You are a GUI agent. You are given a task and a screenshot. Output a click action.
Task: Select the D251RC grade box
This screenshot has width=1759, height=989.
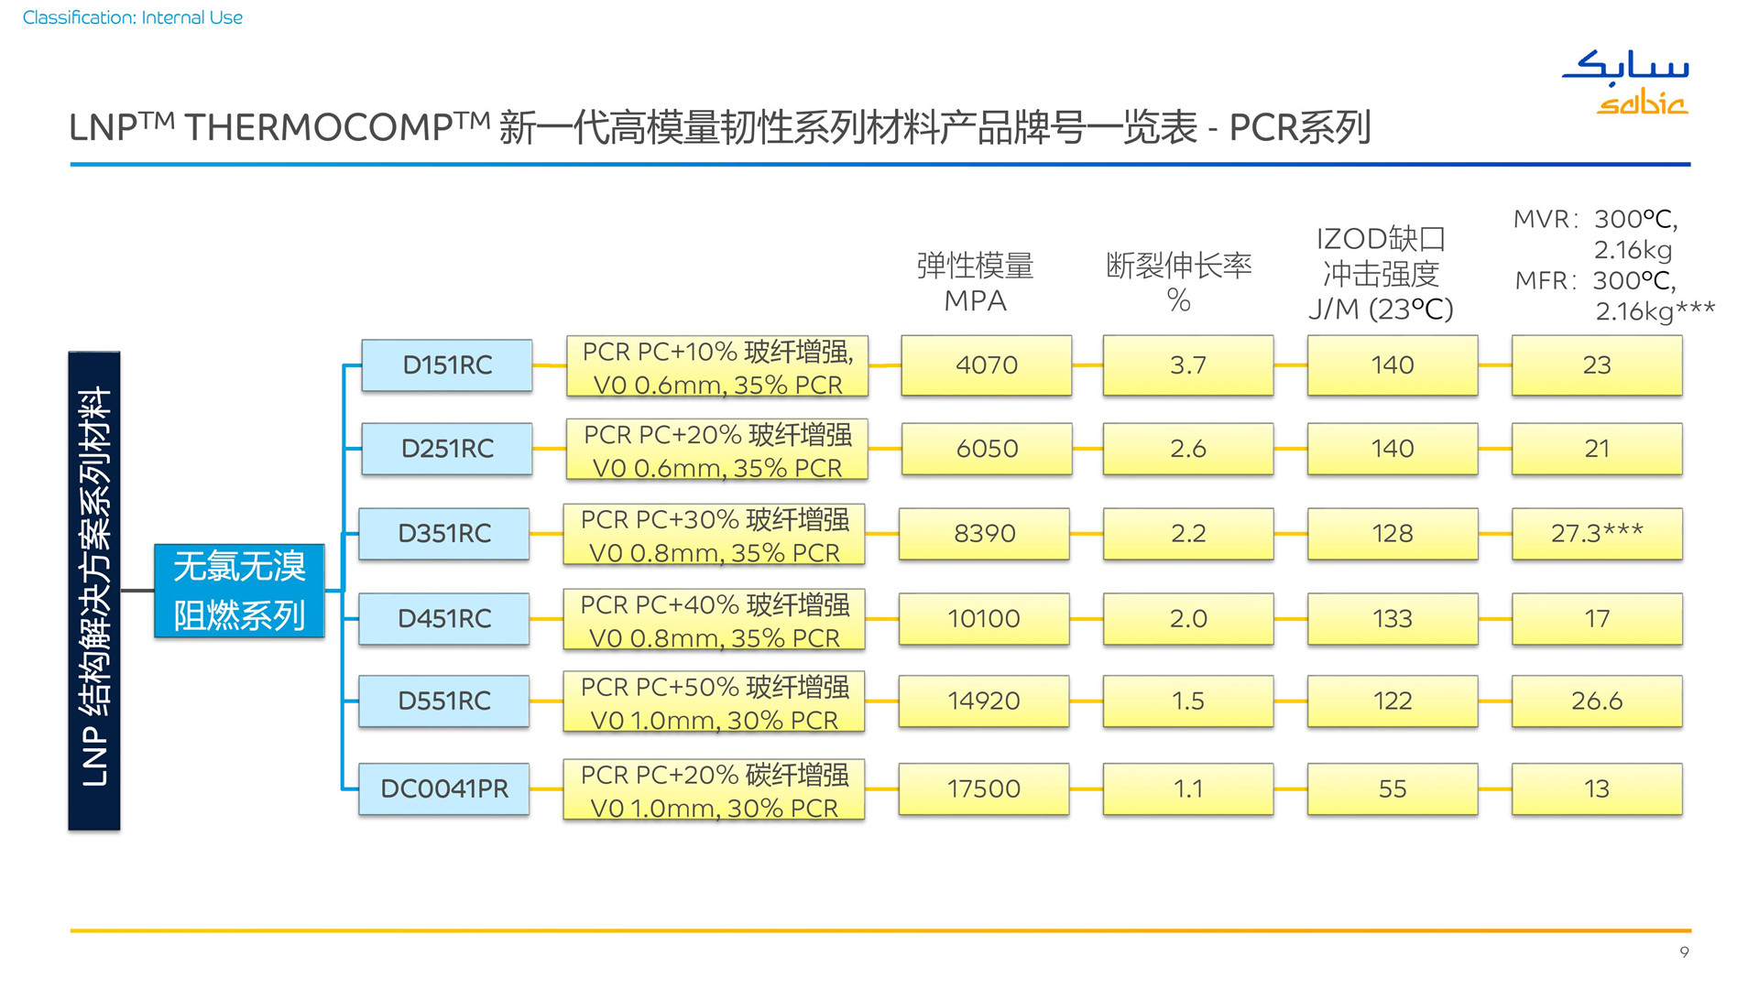click(x=447, y=449)
